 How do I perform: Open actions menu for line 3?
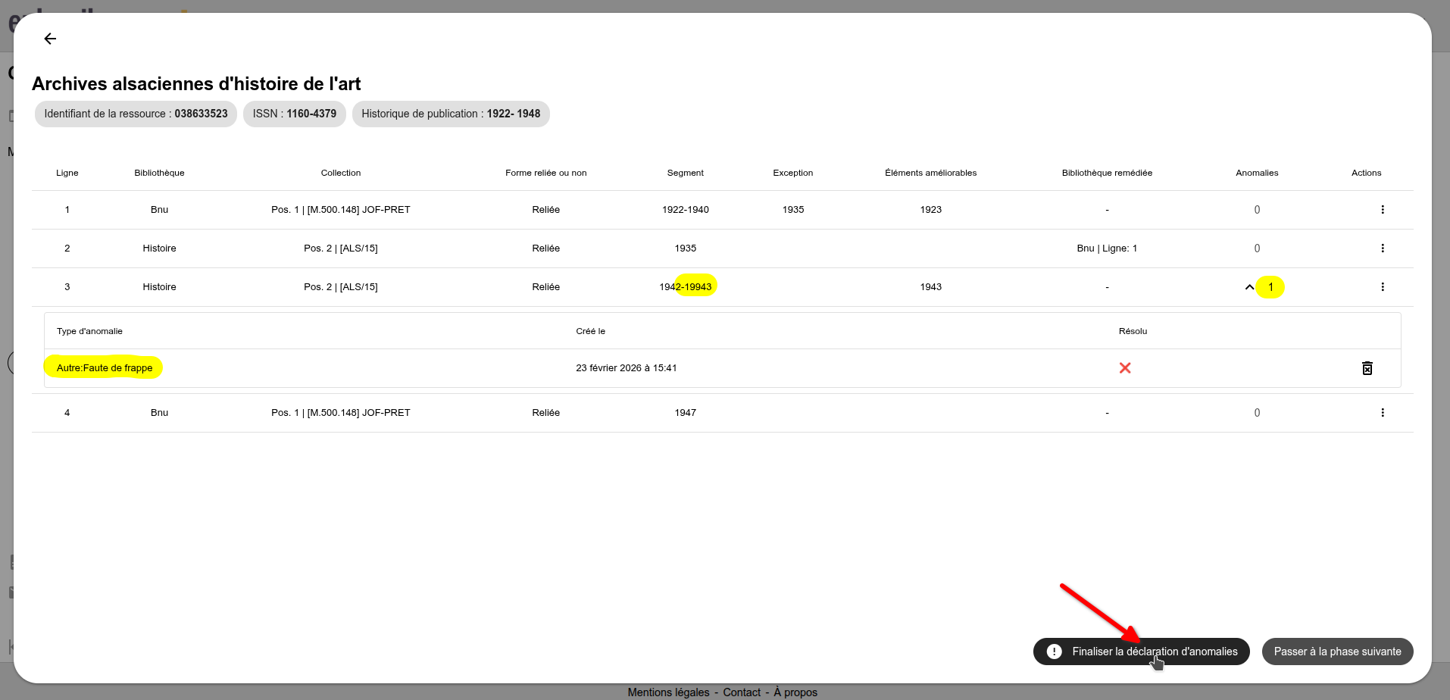(1382, 287)
